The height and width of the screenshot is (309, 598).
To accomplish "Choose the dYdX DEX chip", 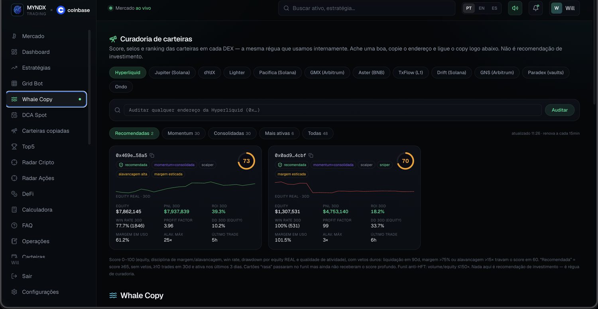I will 210,72.
